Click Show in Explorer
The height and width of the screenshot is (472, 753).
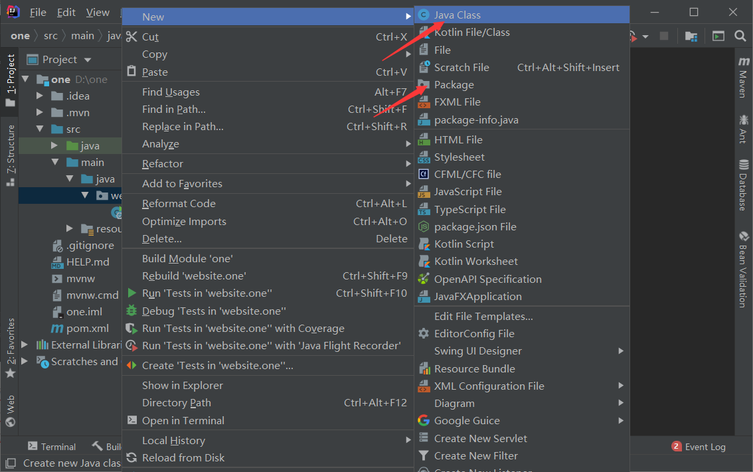[x=268, y=385]
